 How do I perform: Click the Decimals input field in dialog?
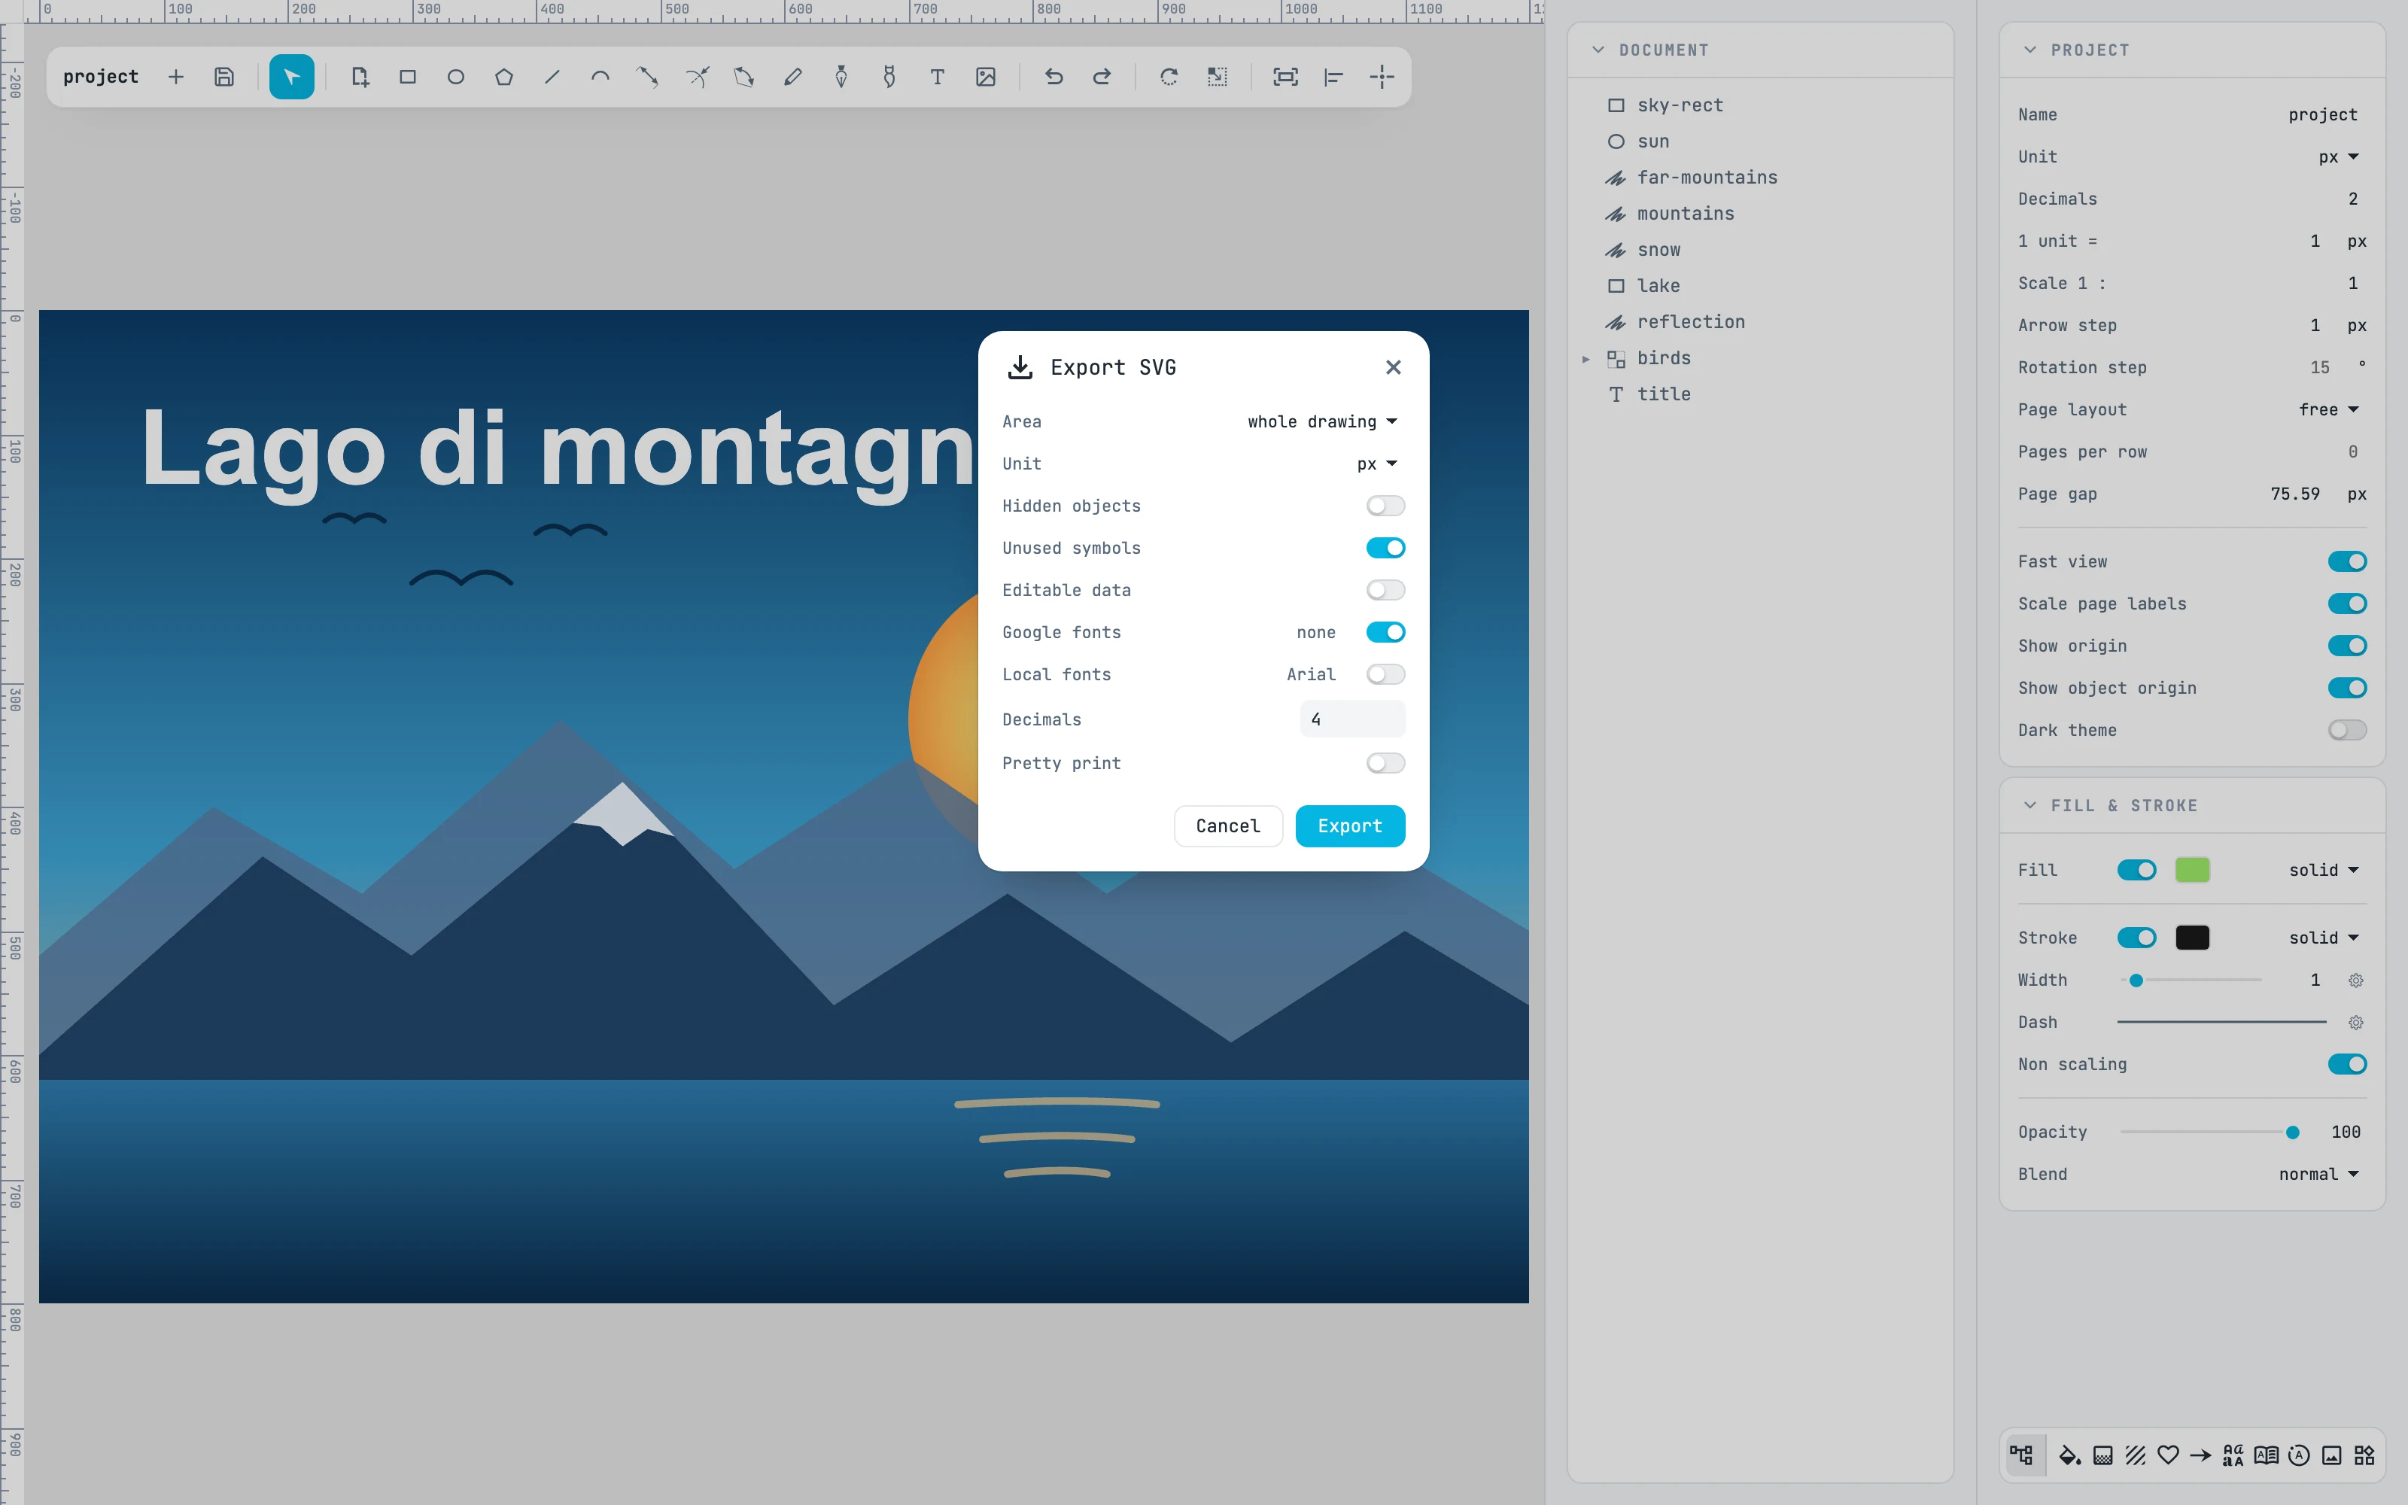[x=1352, y=719]
